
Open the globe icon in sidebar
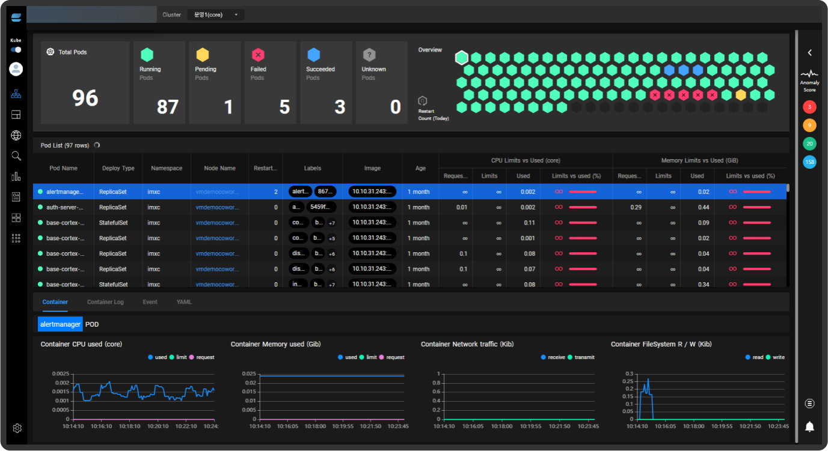16,136
